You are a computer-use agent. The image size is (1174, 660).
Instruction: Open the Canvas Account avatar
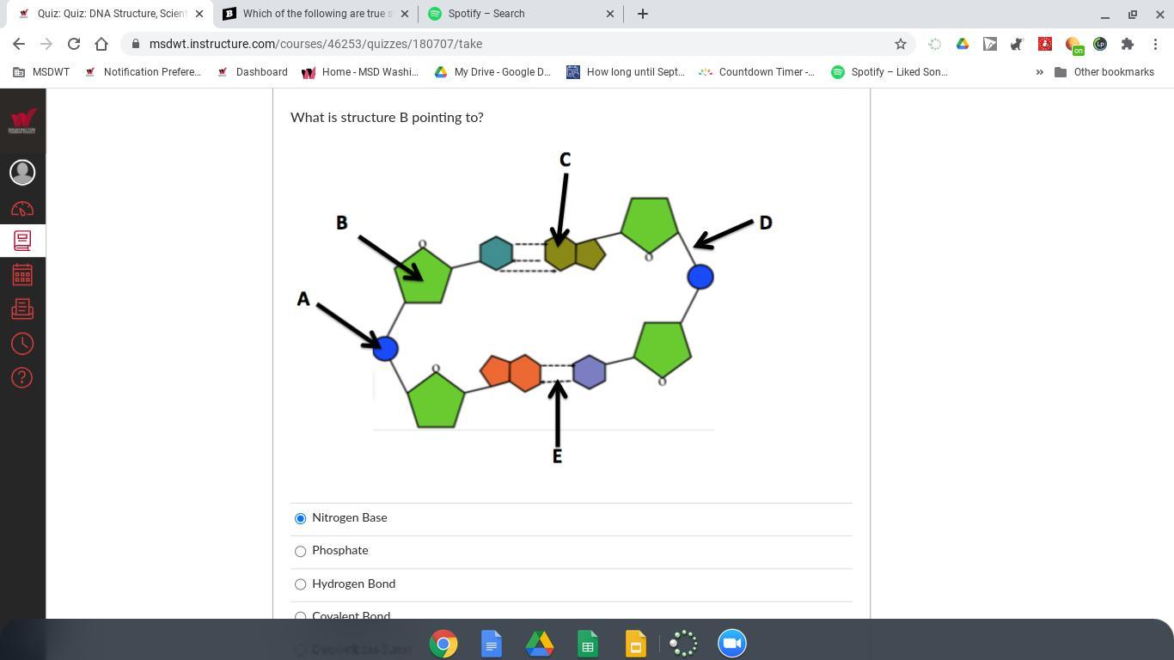pyautogui.click(x=22, y=172)
